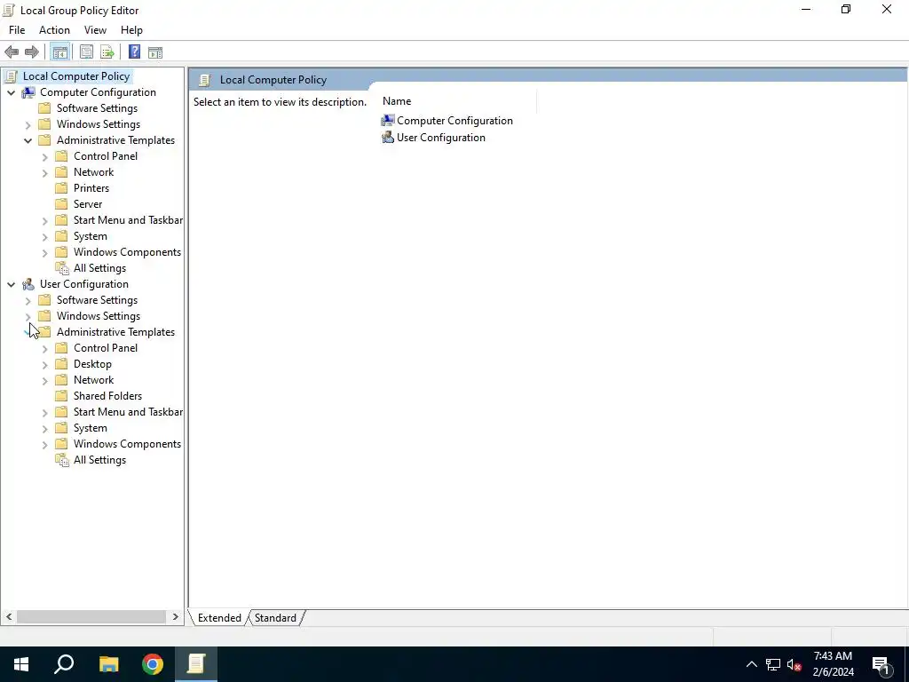Screen dimensions: 909x682
Task: Open taskbar Search magnifier
Action: click(x=64, y=664)
